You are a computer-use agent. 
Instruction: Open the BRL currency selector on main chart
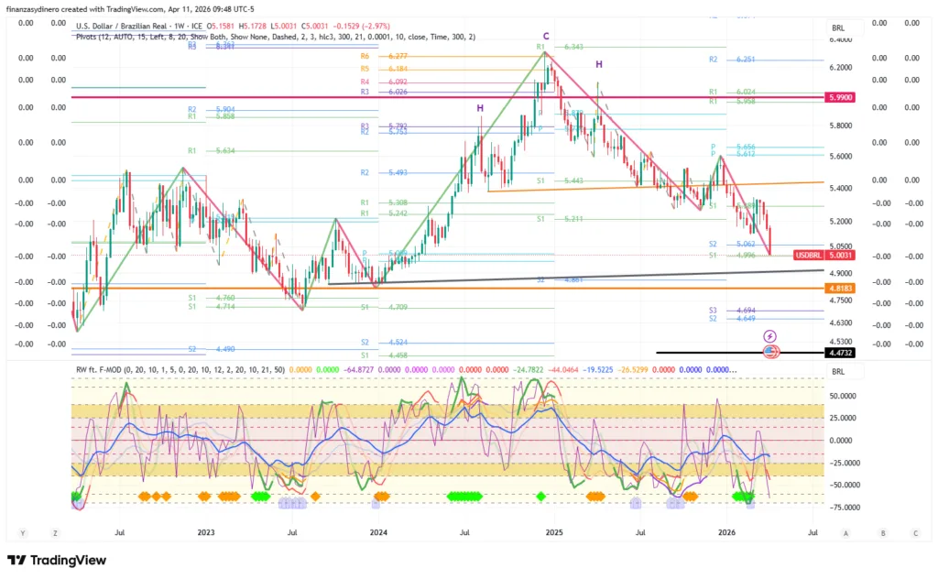point(838,27)
